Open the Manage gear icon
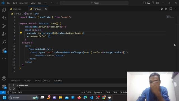The height and width of the screenshot is (101, 179). click(4, 87)
